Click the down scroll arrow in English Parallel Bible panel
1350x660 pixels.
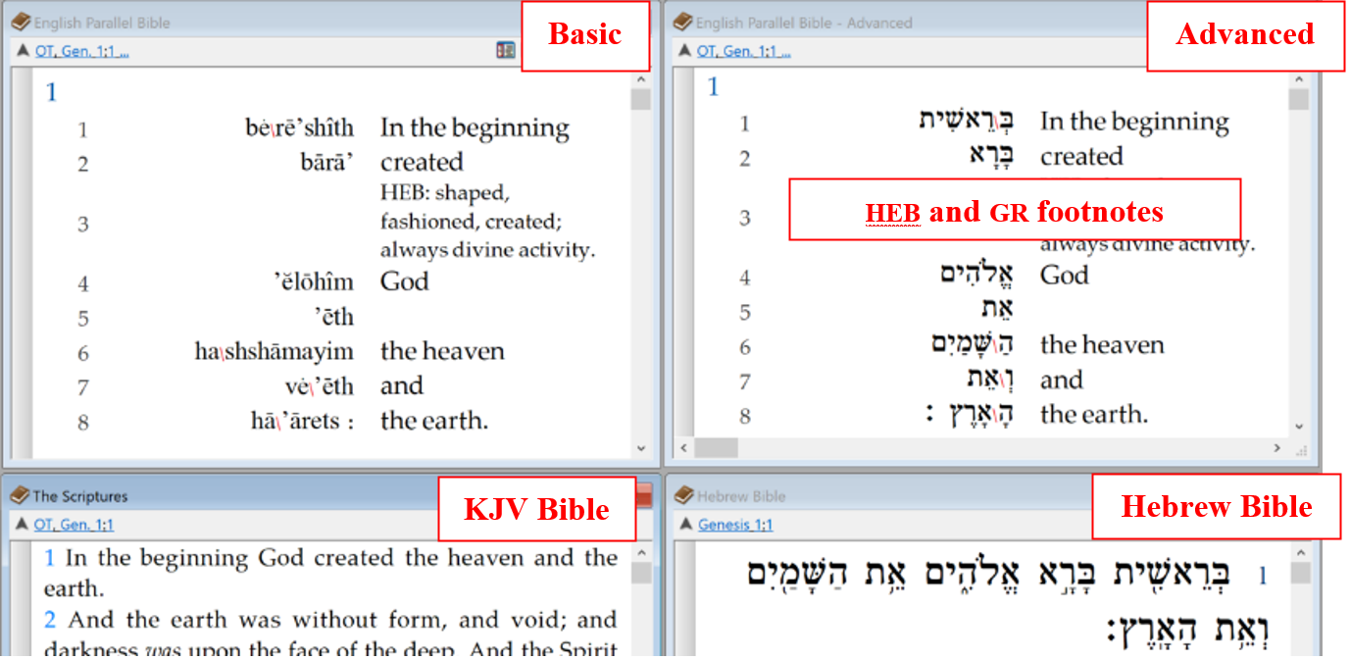pyautogui.click(x=640, y=448)
